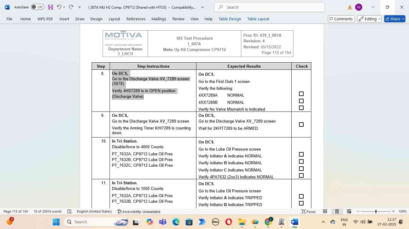Launch Copilot from the taskbar

[149, 222]
